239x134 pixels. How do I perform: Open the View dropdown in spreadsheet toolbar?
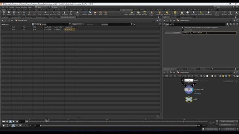[78, 24]
